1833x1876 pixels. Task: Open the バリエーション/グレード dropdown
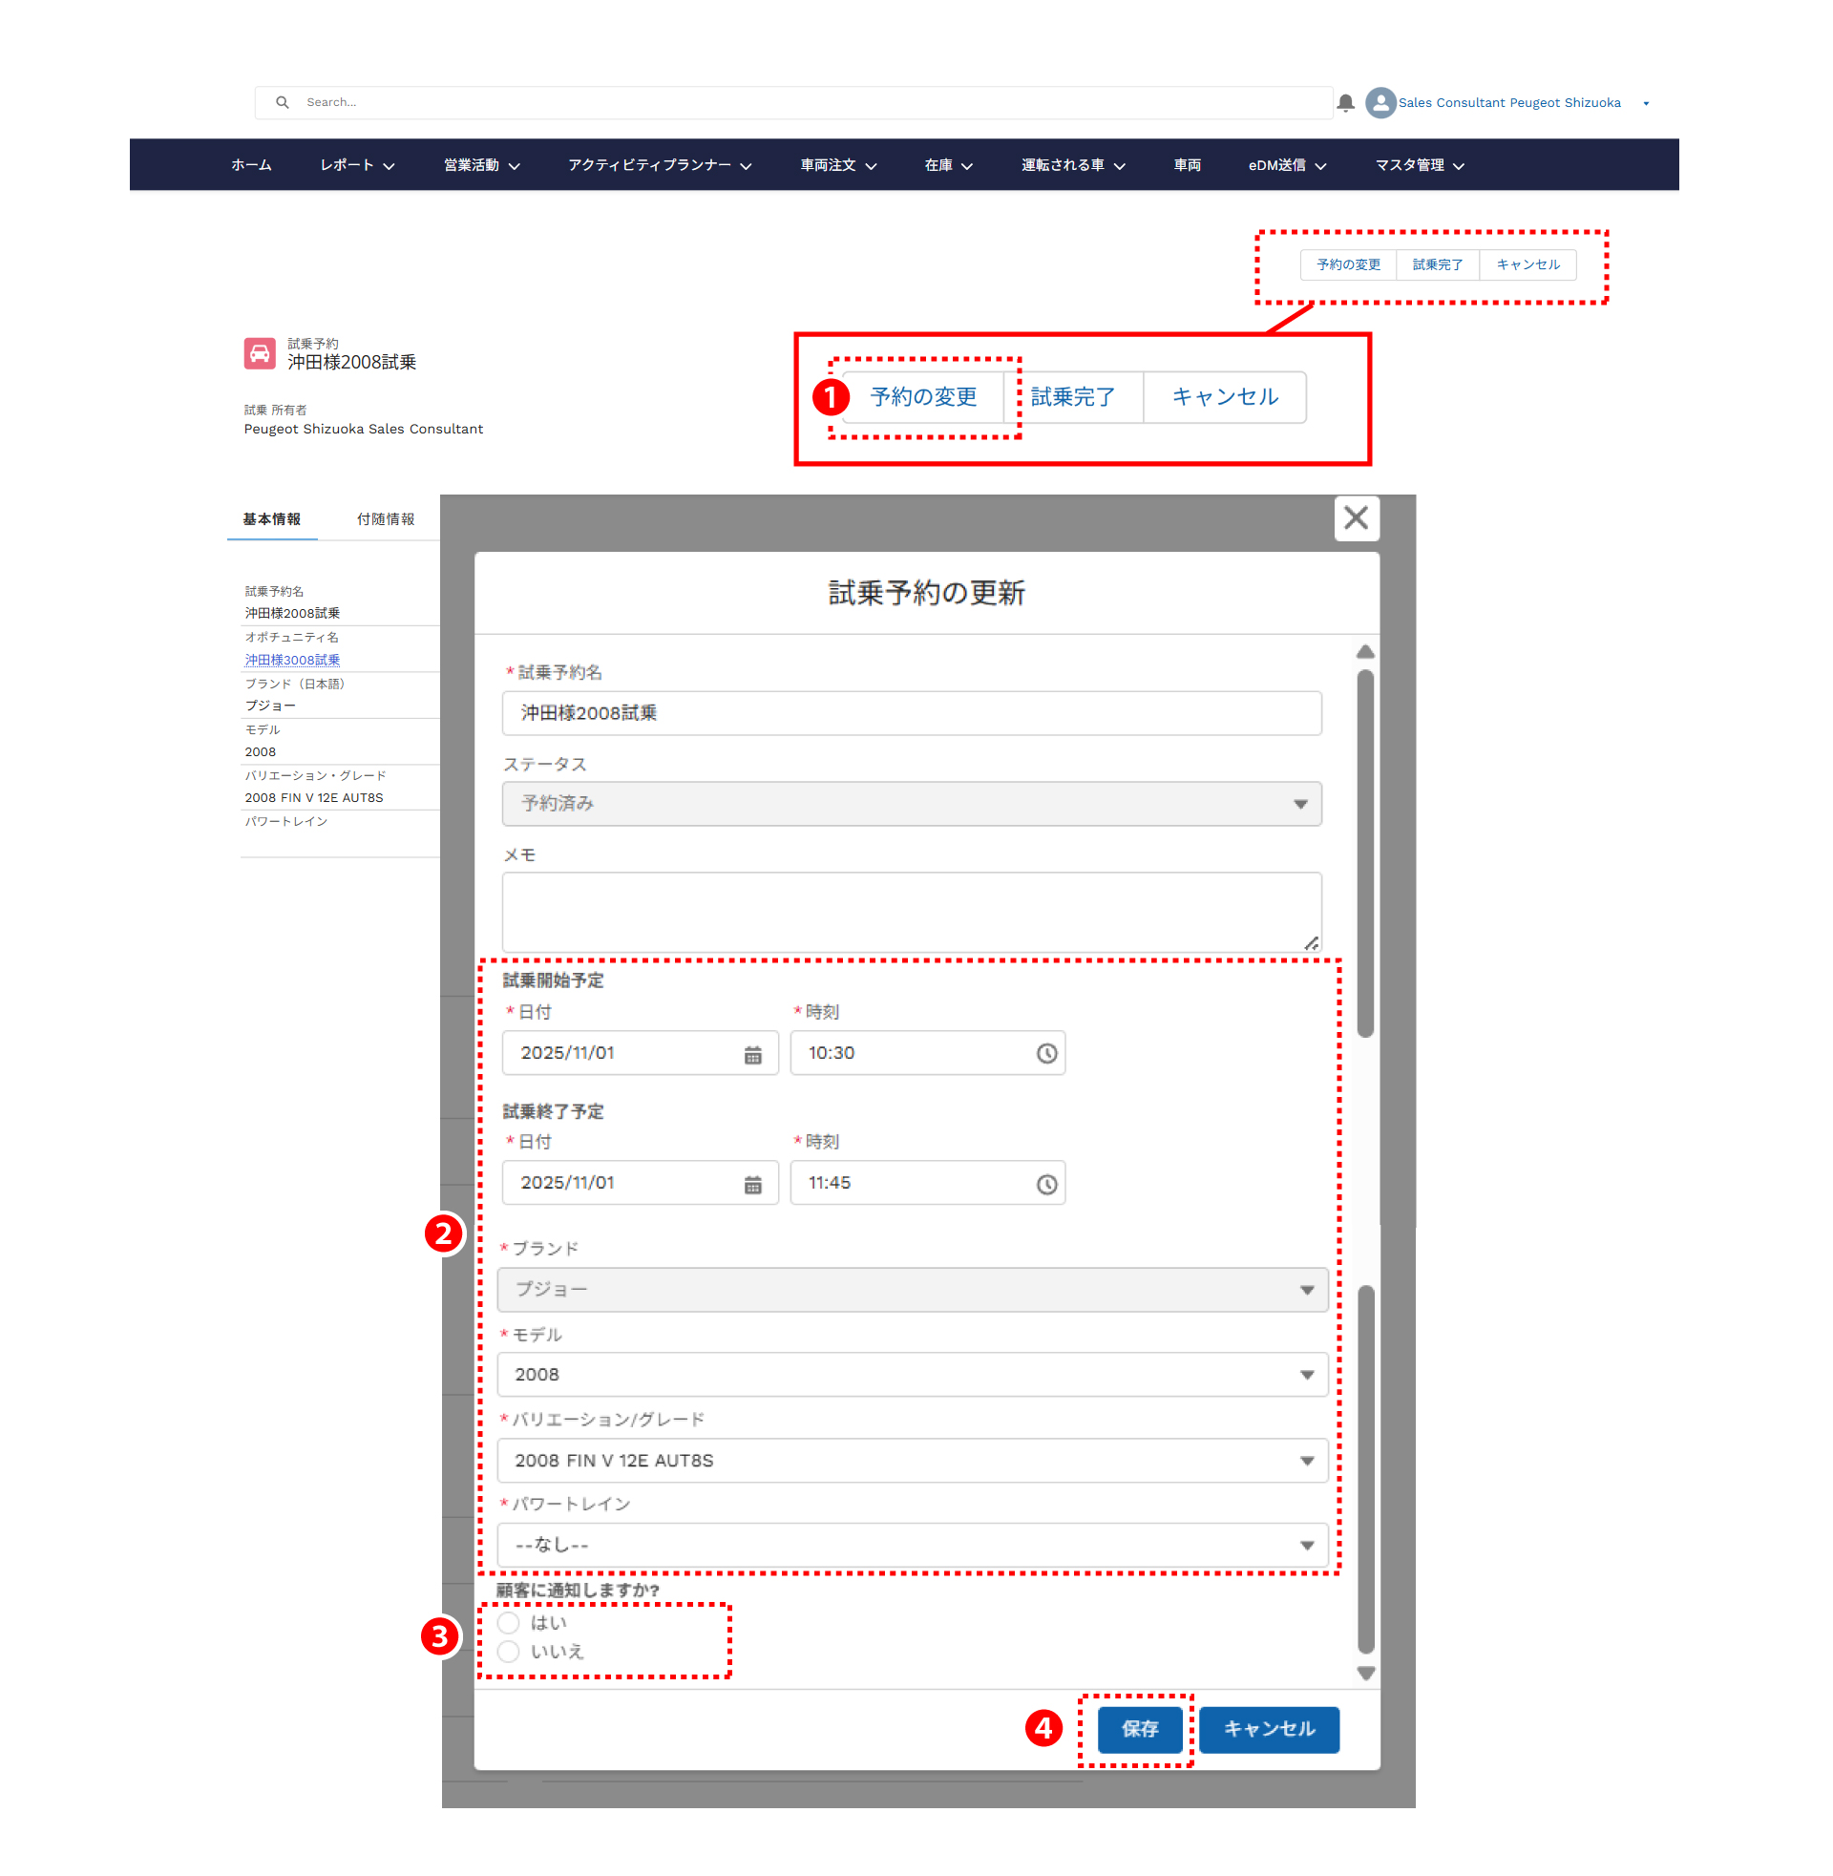(x=912, y=1460)
